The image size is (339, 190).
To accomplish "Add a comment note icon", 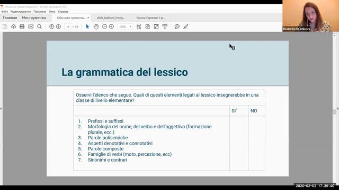I will coord(177,26).
